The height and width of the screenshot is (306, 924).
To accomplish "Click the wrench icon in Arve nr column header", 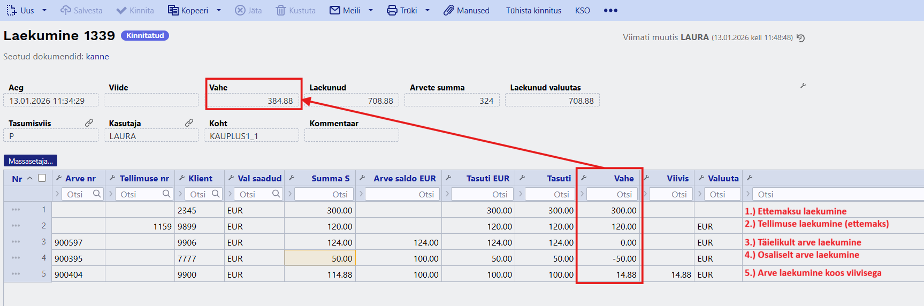I will [59, 178].
